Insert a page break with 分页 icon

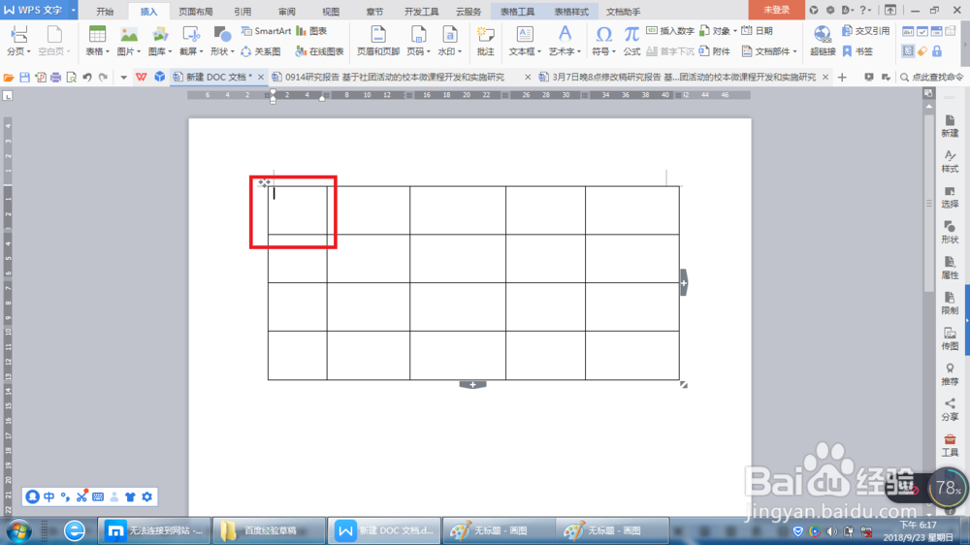(17, 35)
